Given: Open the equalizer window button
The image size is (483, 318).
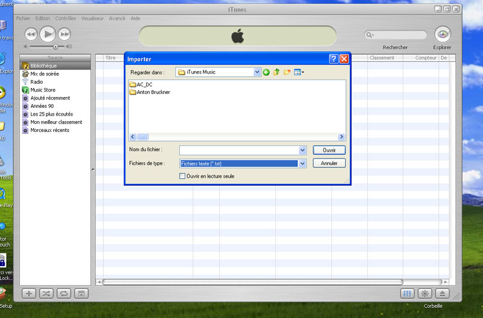Looking at the screenshot, I should [x=407, y=293].
